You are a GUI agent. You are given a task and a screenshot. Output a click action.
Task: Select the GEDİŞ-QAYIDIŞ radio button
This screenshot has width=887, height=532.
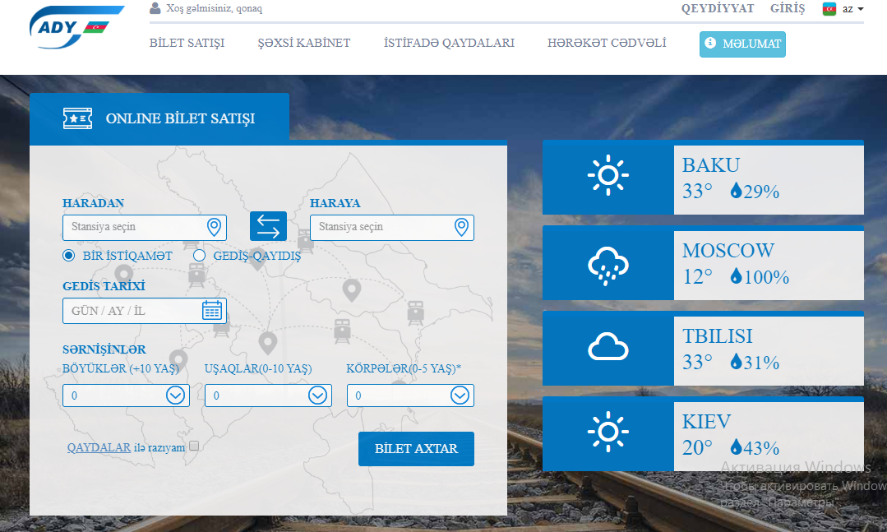tap(199, 256)
